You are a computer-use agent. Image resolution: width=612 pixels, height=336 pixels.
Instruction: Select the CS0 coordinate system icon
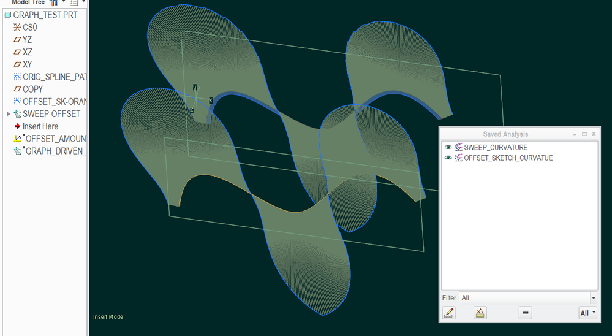17,28
